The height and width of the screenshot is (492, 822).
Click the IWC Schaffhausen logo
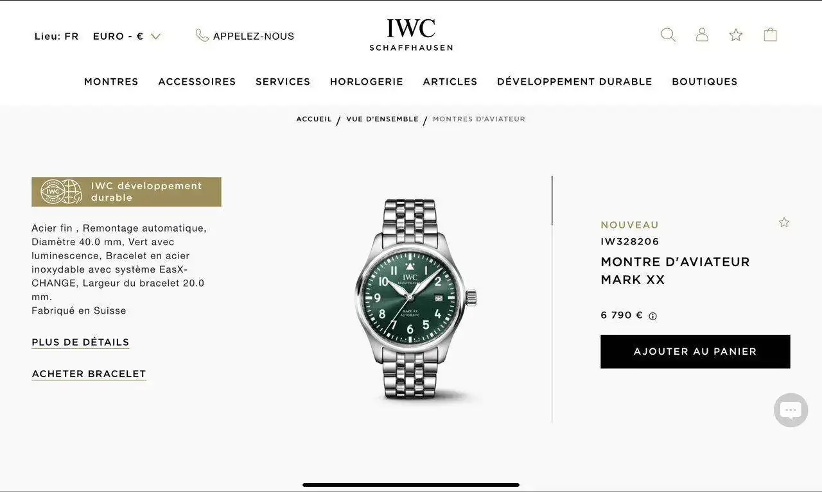coord(411,35)
